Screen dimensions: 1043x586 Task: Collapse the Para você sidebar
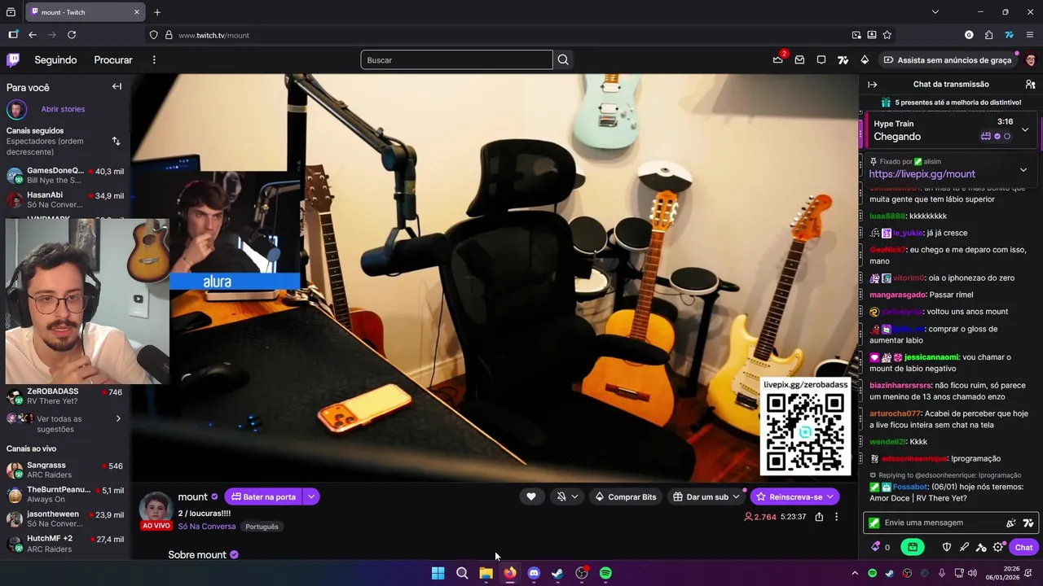pos(117,86)
